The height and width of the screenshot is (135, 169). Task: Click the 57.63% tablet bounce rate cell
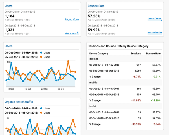pos(156,118)
